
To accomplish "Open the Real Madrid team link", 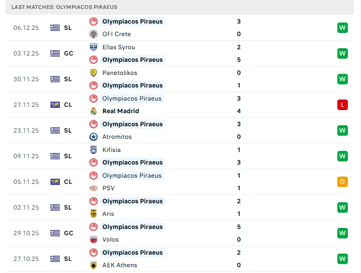I will tap(120, 111).
